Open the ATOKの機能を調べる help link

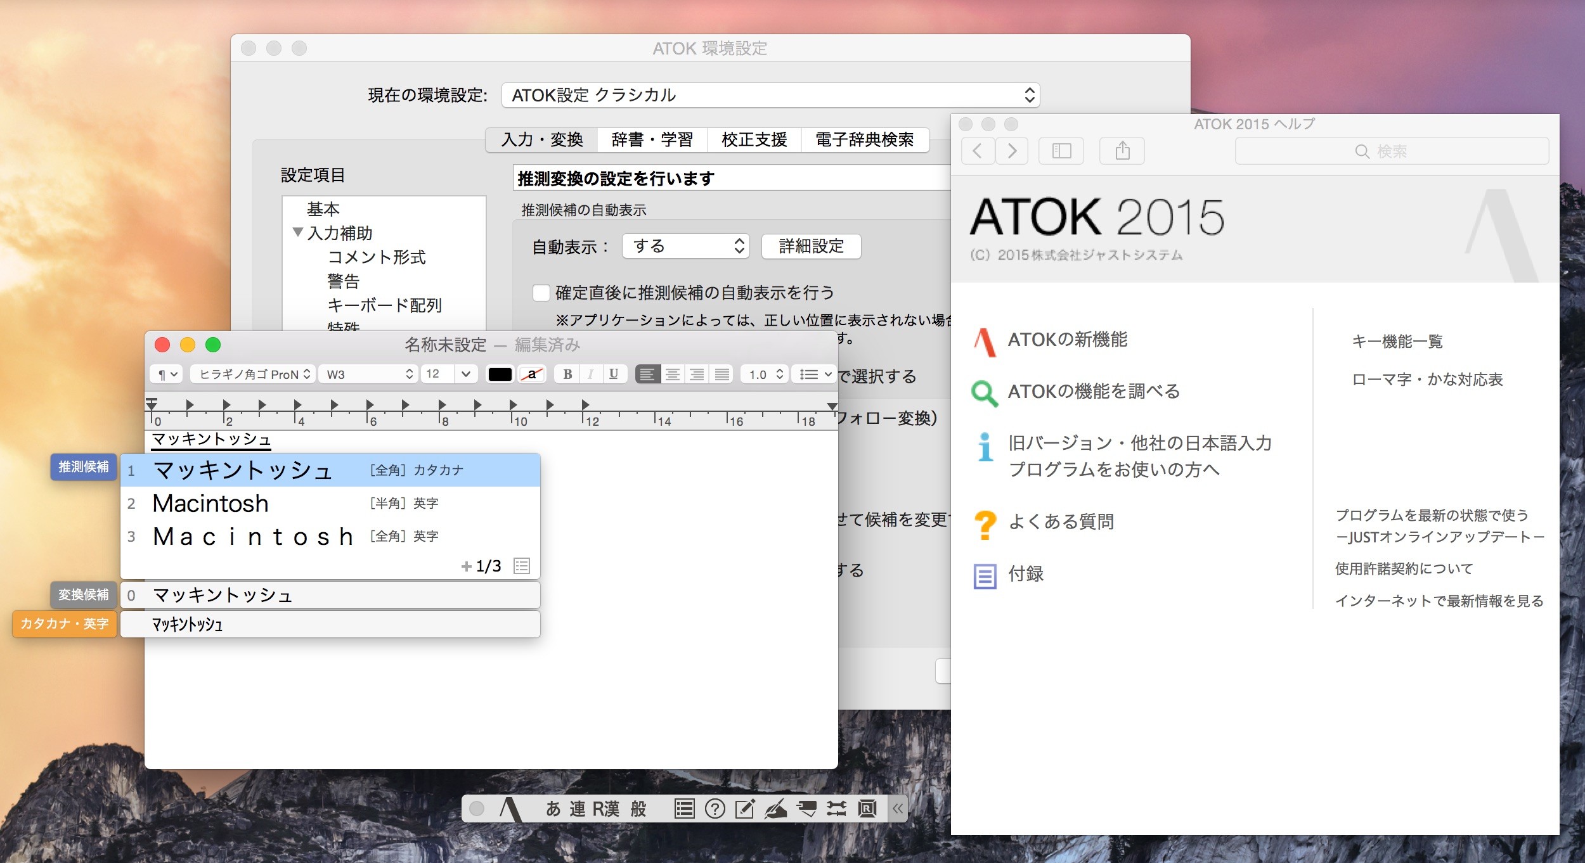pos(1094,391)
